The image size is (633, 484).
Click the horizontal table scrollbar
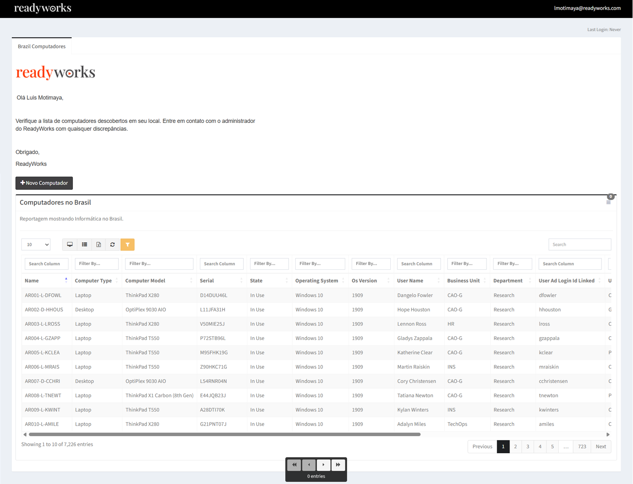pos(225,434)
